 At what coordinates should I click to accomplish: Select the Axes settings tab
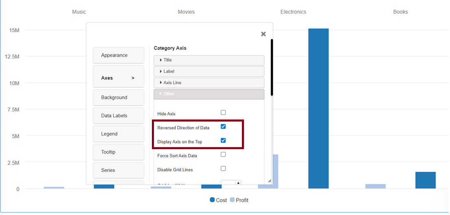(118, 78)
